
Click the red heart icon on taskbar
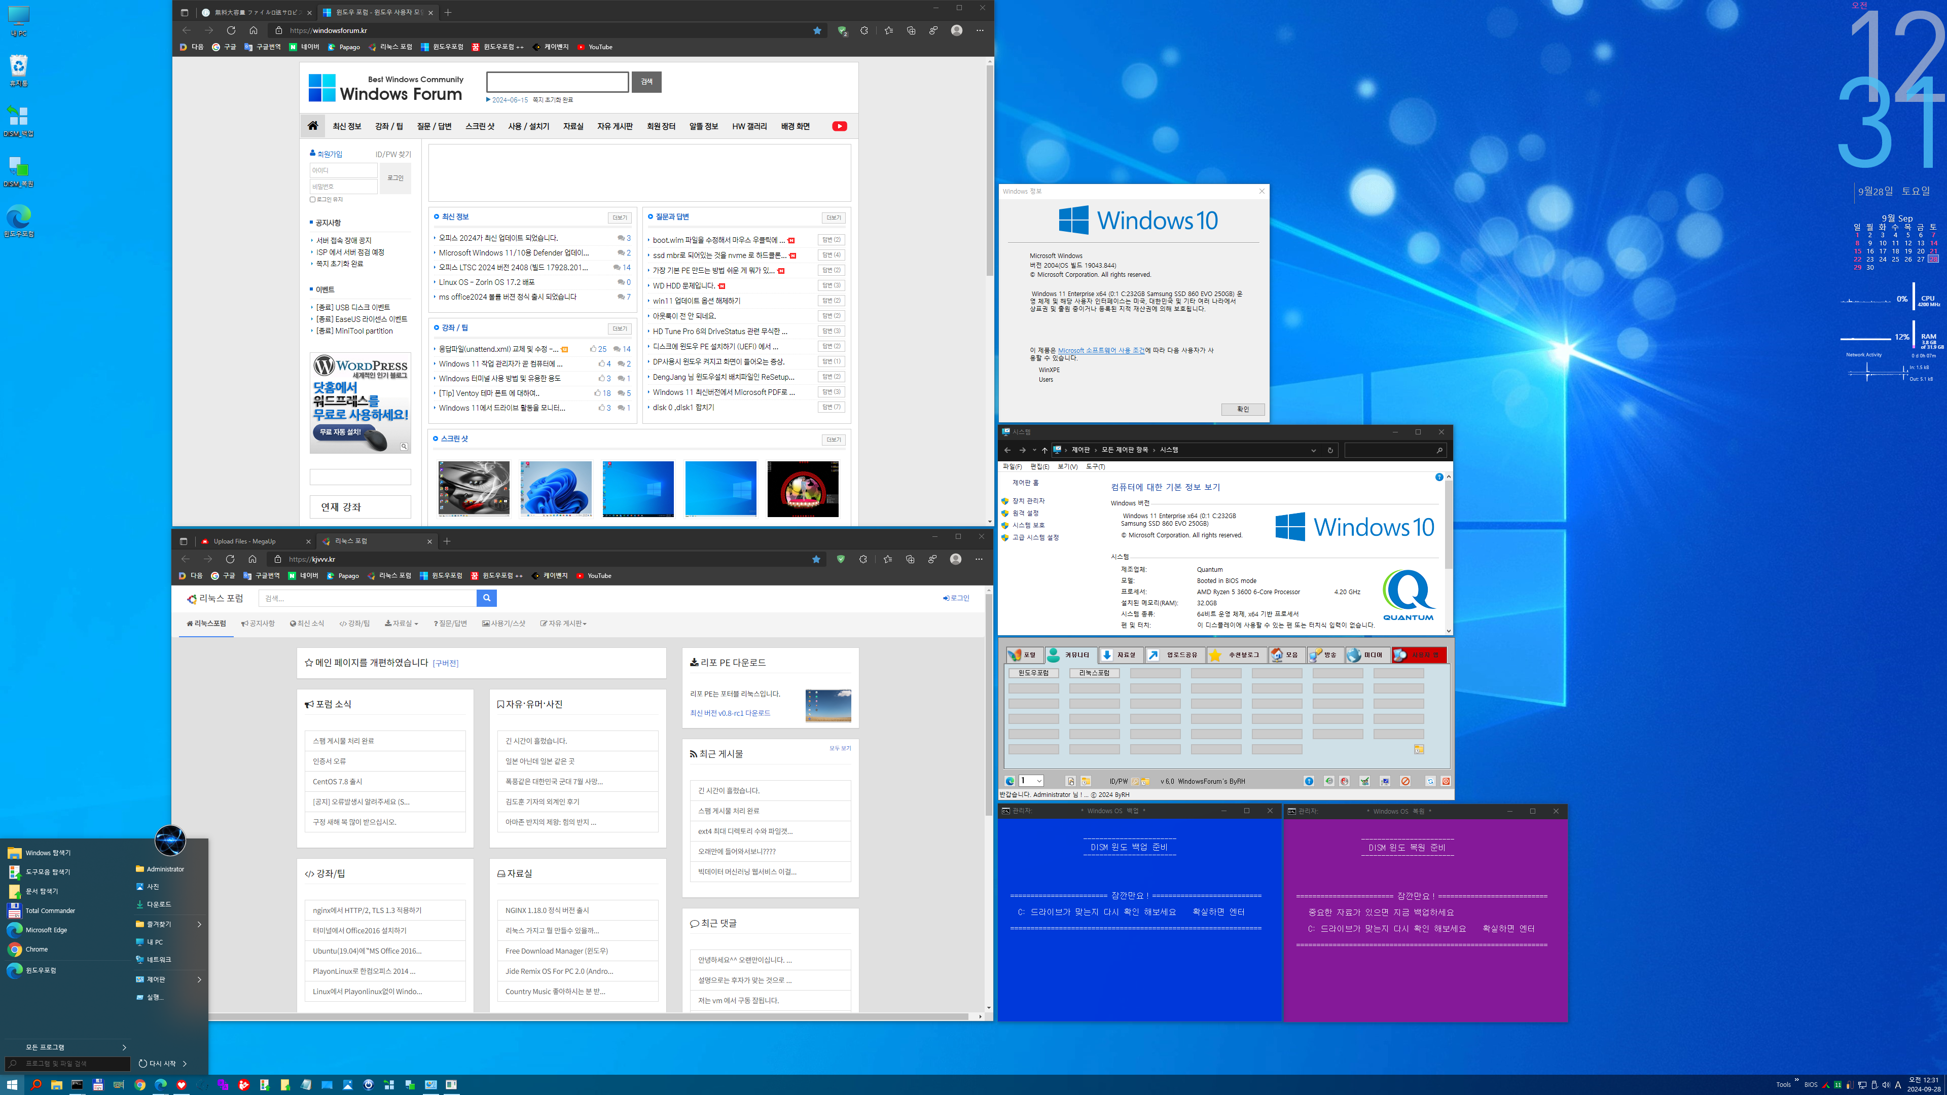click(182, 1084)
